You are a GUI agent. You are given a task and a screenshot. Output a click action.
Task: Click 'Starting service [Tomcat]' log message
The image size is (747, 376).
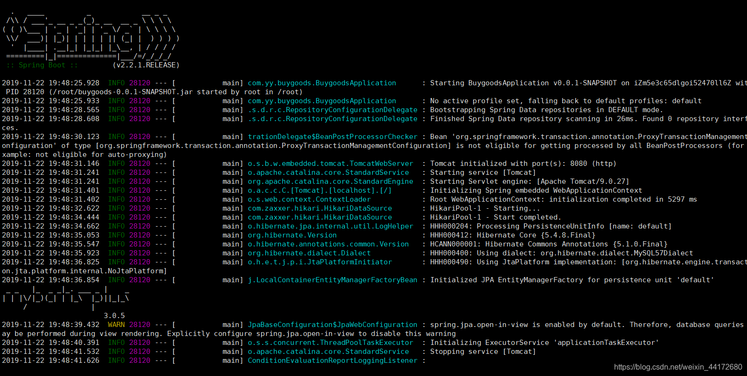pyautogui.click(x=483, y=172)
